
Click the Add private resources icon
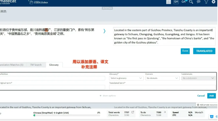click(x=198, y=105)
